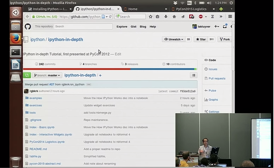This screenshot has height=168, width=274.
Task: Bookmark this page with the star icon
Action: [x=150, y=17]
